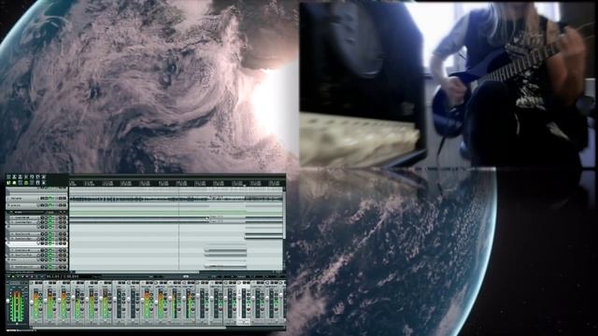The height and width of the screenshot is (336, 598).
Task: Click the timeline ruler above the arrange view
Action: point(177,183)
